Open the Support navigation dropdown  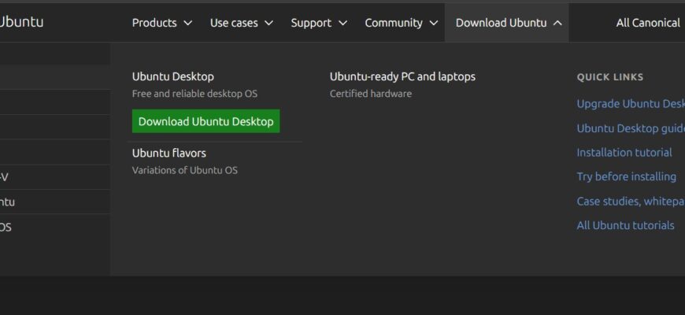coord(319,23)
